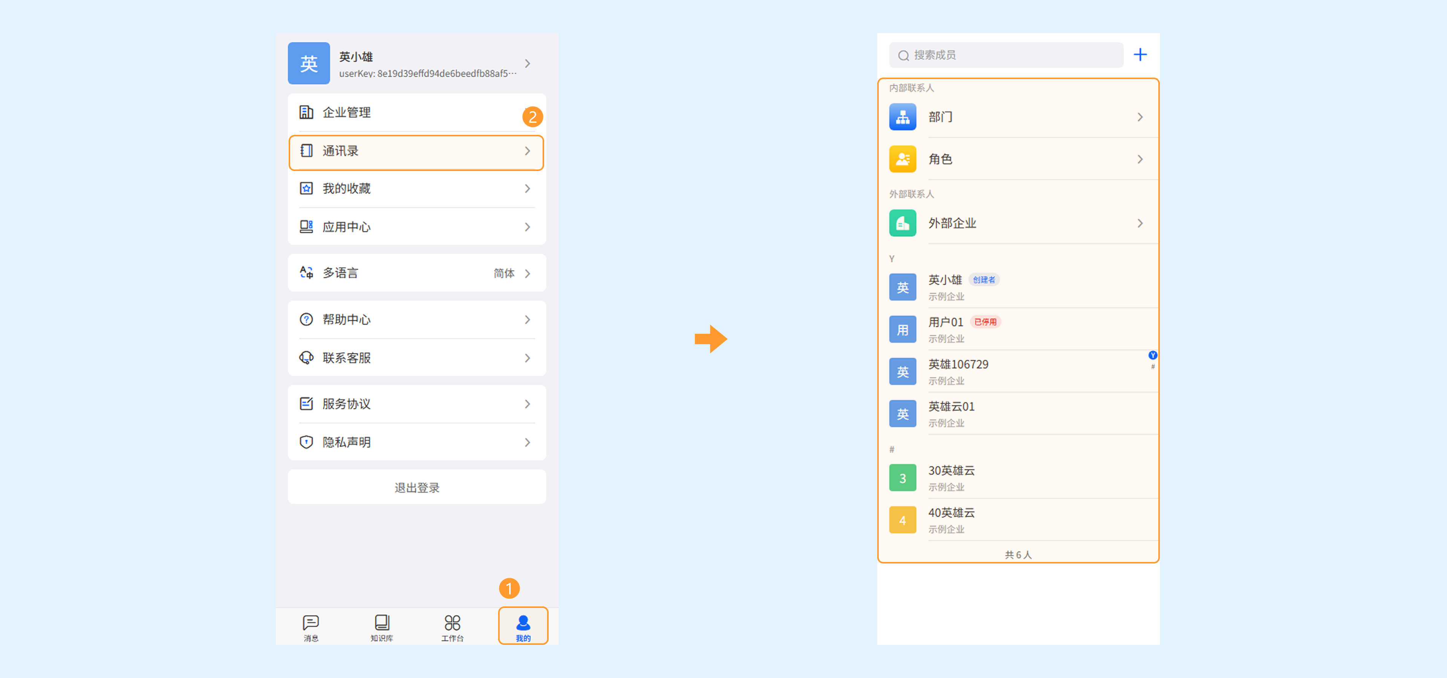
Task: Click the 退出登录 button
Action: coord(417,487)
